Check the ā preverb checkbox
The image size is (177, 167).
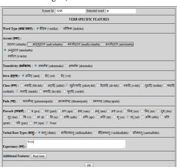pos(34,117)
